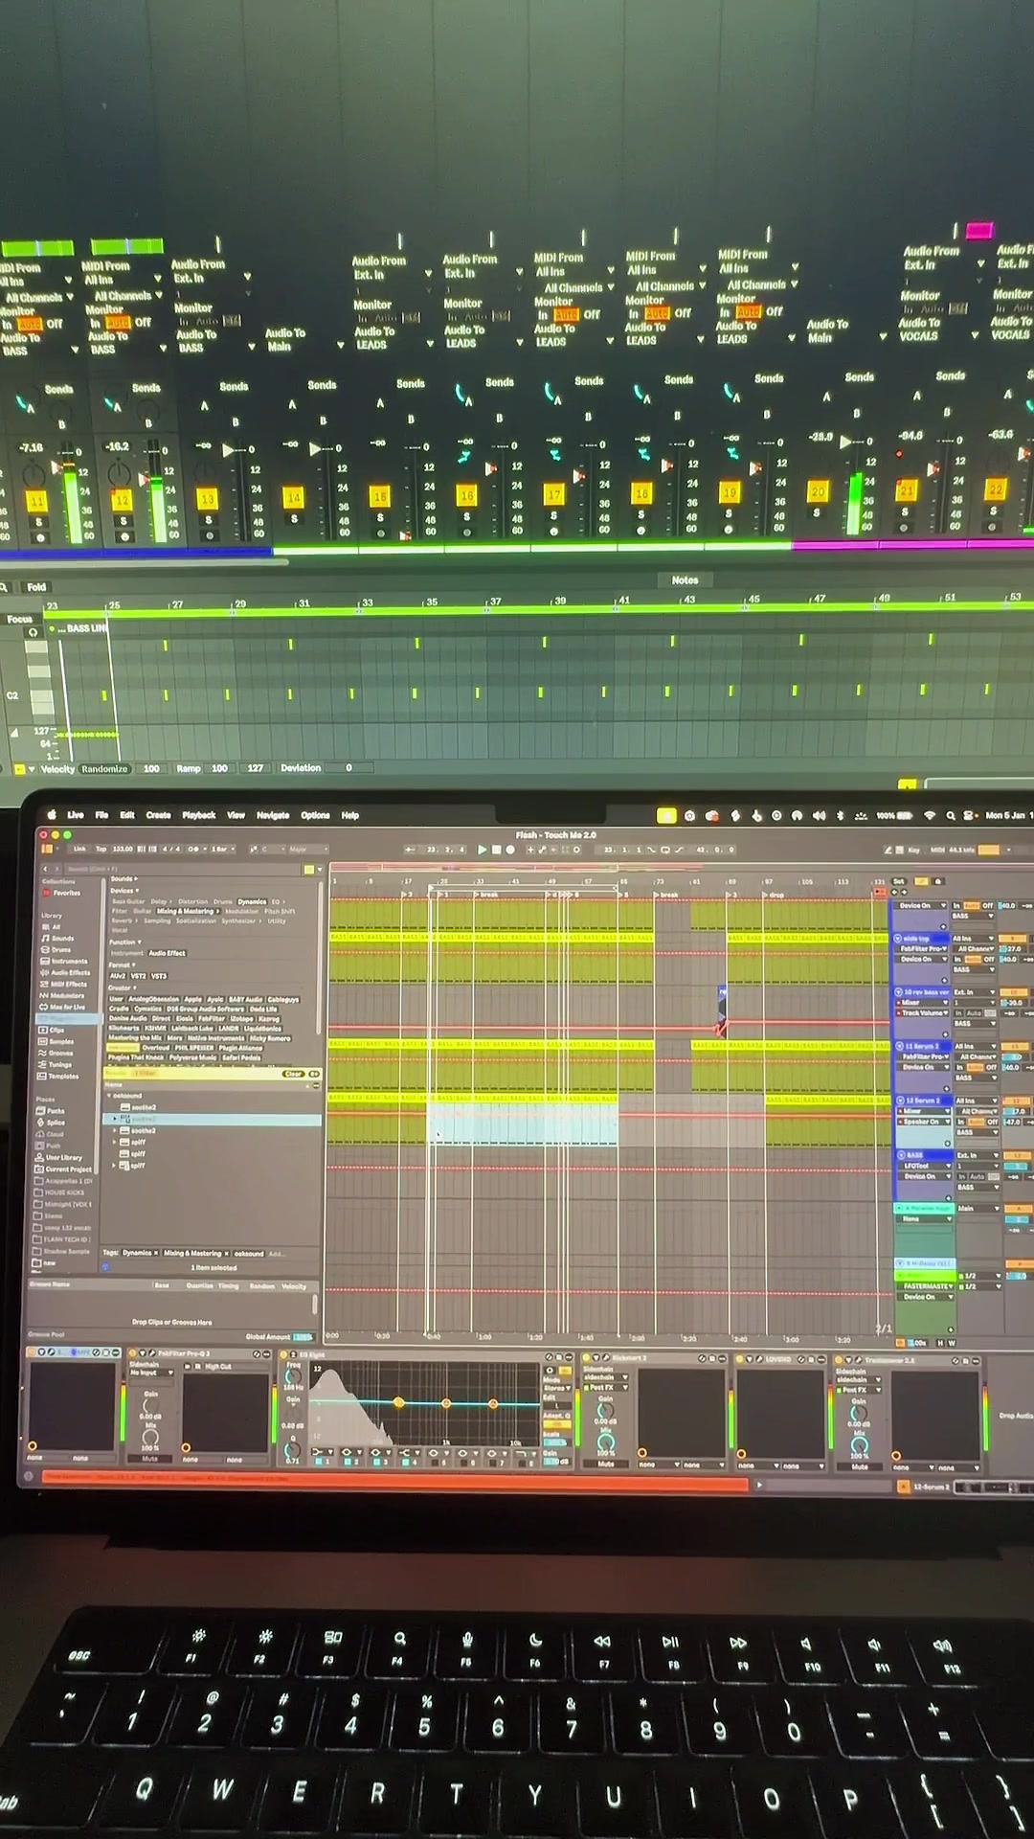Click the Randomize velocity button
The image size is (1034, 1839).
tap(104, 769)
